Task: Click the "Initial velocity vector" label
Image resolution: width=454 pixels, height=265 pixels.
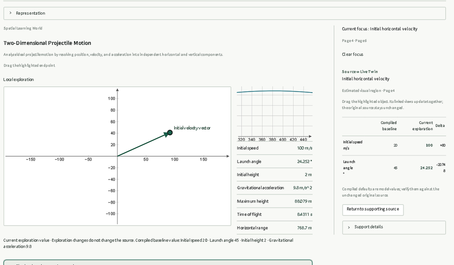Action: pos(192,128)
